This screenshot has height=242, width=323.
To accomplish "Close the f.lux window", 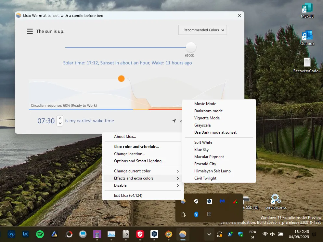I will [239, 16].
